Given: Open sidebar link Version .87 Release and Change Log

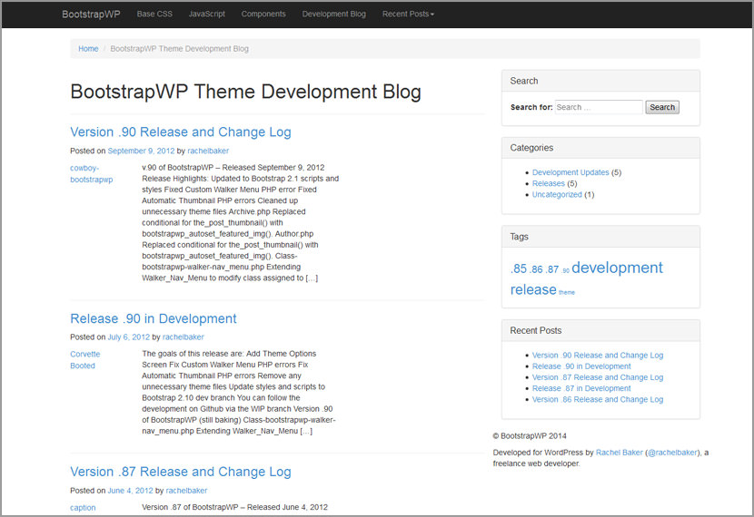Looking at the screenshot, I should coord(598,377).
